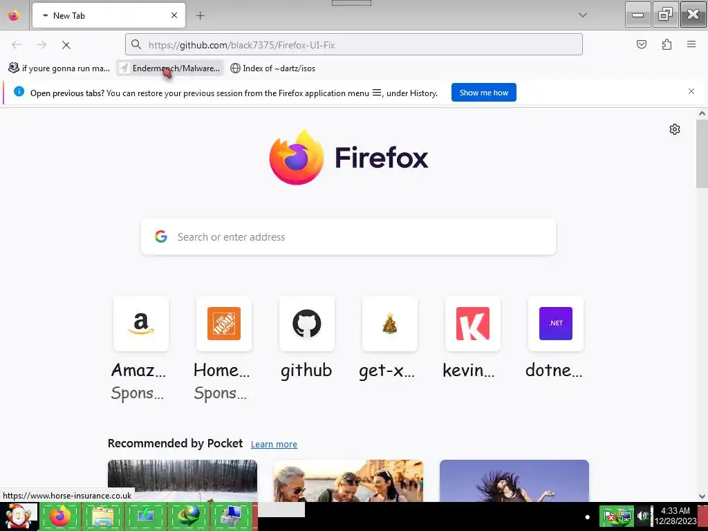Open the 'if youre gonna run ma...' bookmark
The height and width of the screenshot is (531, 708).
59,68
